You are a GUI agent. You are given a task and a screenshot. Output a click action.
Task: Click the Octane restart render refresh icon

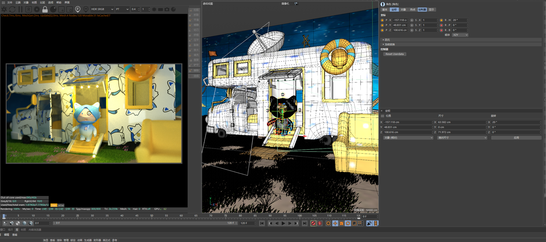tap(12, 9)
